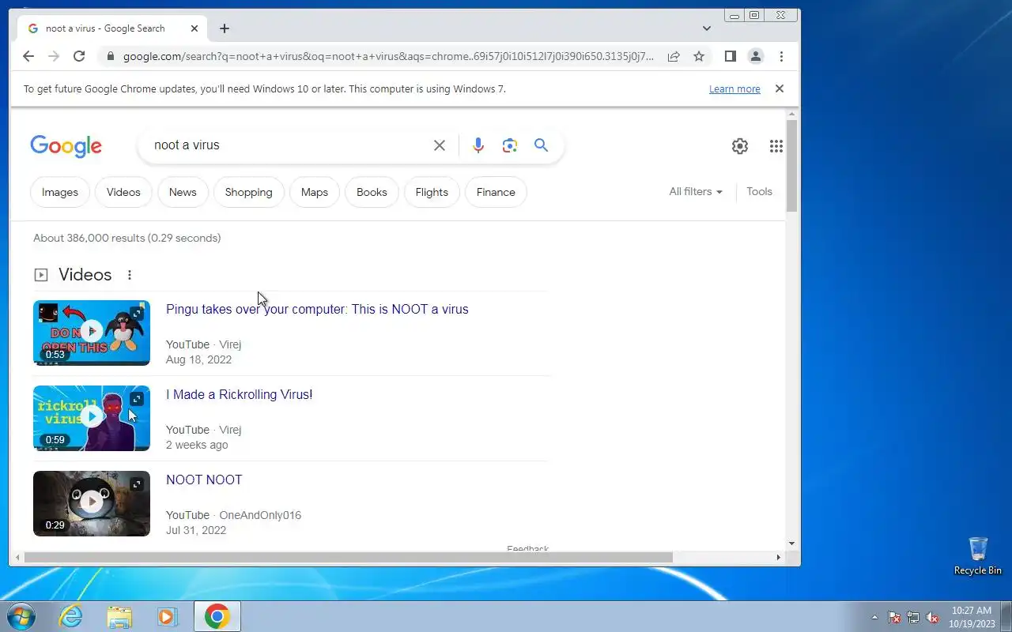This screenshot has width=1012, height=632.
Task: Go back to the previous page
Action: point(28,56)
